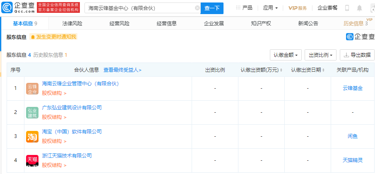
Task: View 股权结构 for 淘宝（中国）软件
Action: coord(54,141)
